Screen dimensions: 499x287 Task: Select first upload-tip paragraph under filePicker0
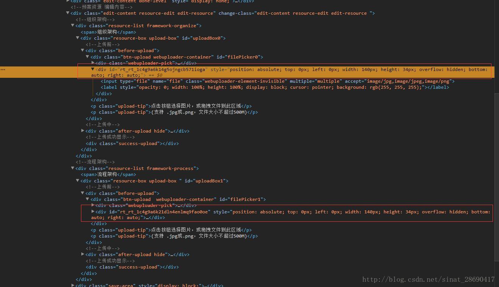point(171,106)
